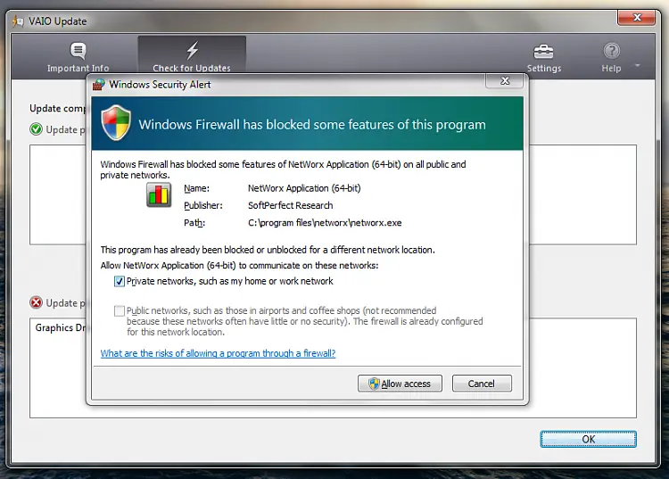Viewport: 669px width, 479px height.
Task: Click the Help question mark icon
Action: [611, 51]
